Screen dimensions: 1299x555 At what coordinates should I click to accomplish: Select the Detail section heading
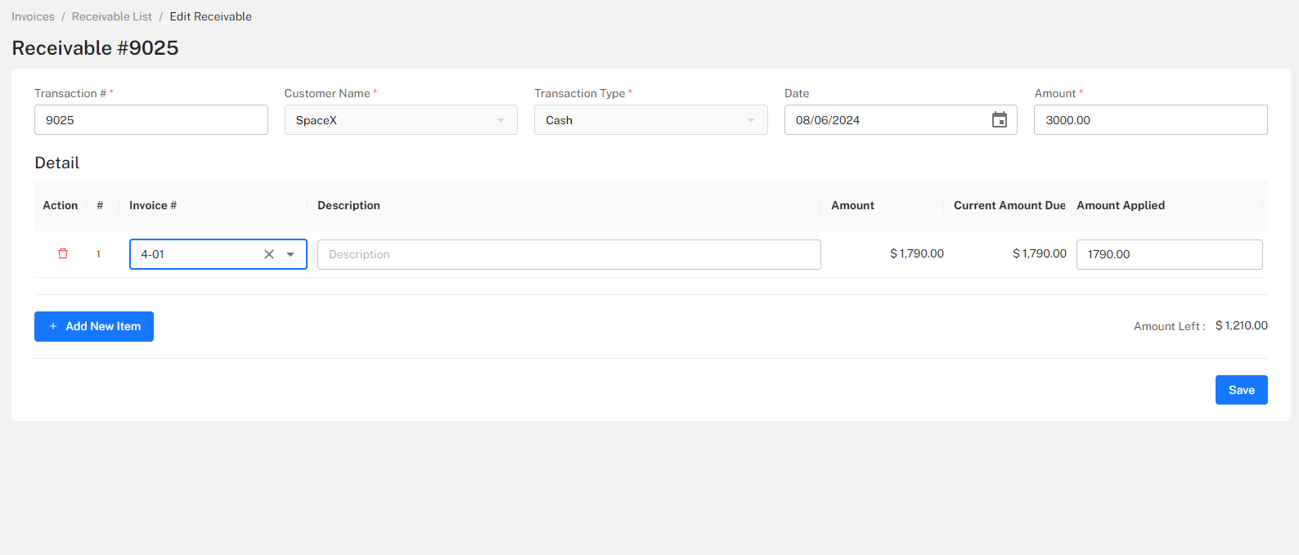(x=57, y=163)
